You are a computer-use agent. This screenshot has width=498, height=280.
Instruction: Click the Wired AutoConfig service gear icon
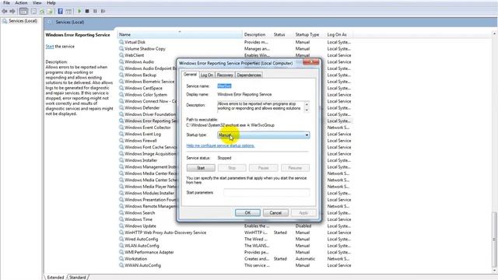pyautogui.click(x=121, y=239)
